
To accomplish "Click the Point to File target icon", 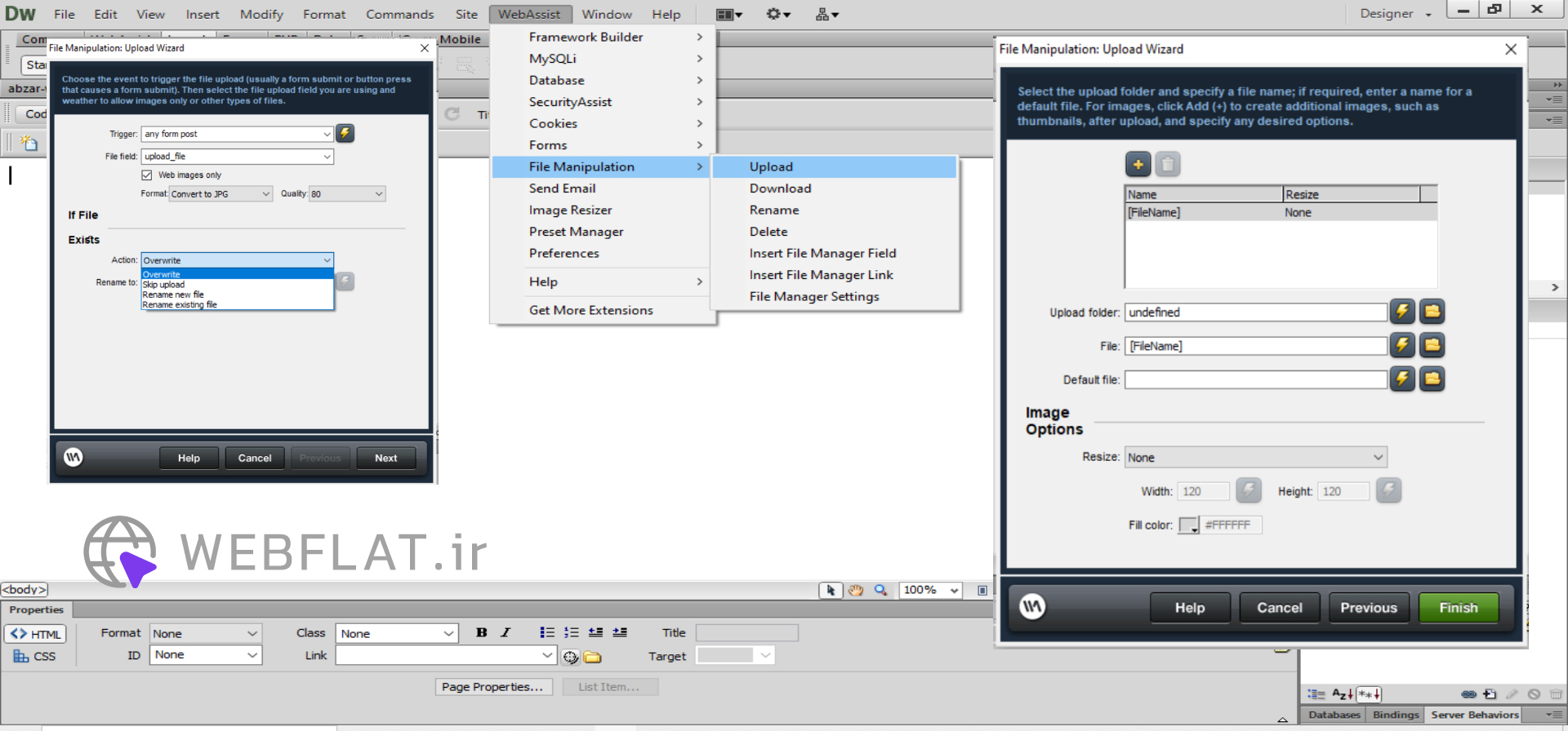I will [x=570, y=657].
